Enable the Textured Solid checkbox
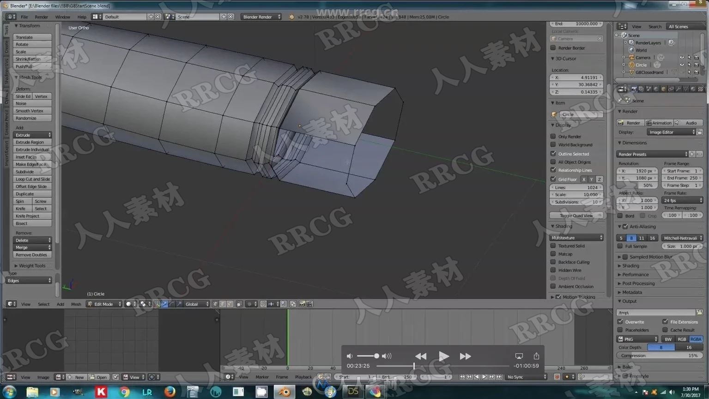This screenshot has width=709, height=399. (553, 246)
